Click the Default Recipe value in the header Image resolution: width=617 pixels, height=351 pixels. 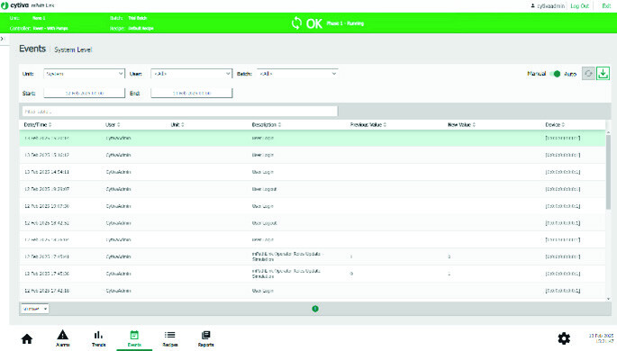141,28
